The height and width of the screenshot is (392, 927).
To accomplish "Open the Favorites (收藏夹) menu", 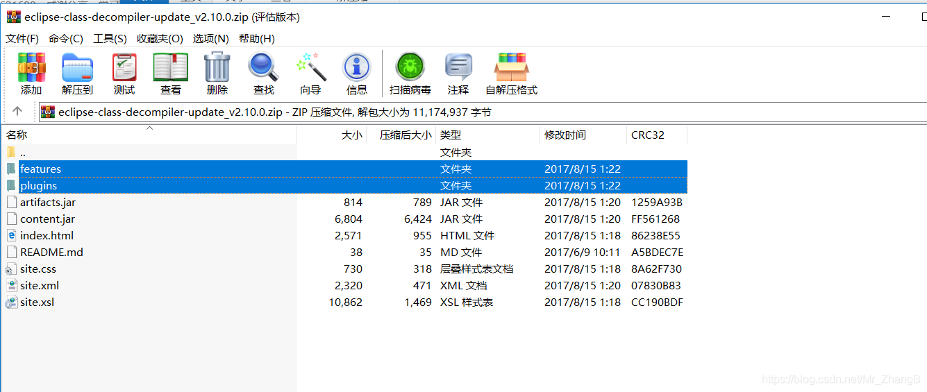I will point(160,39).
